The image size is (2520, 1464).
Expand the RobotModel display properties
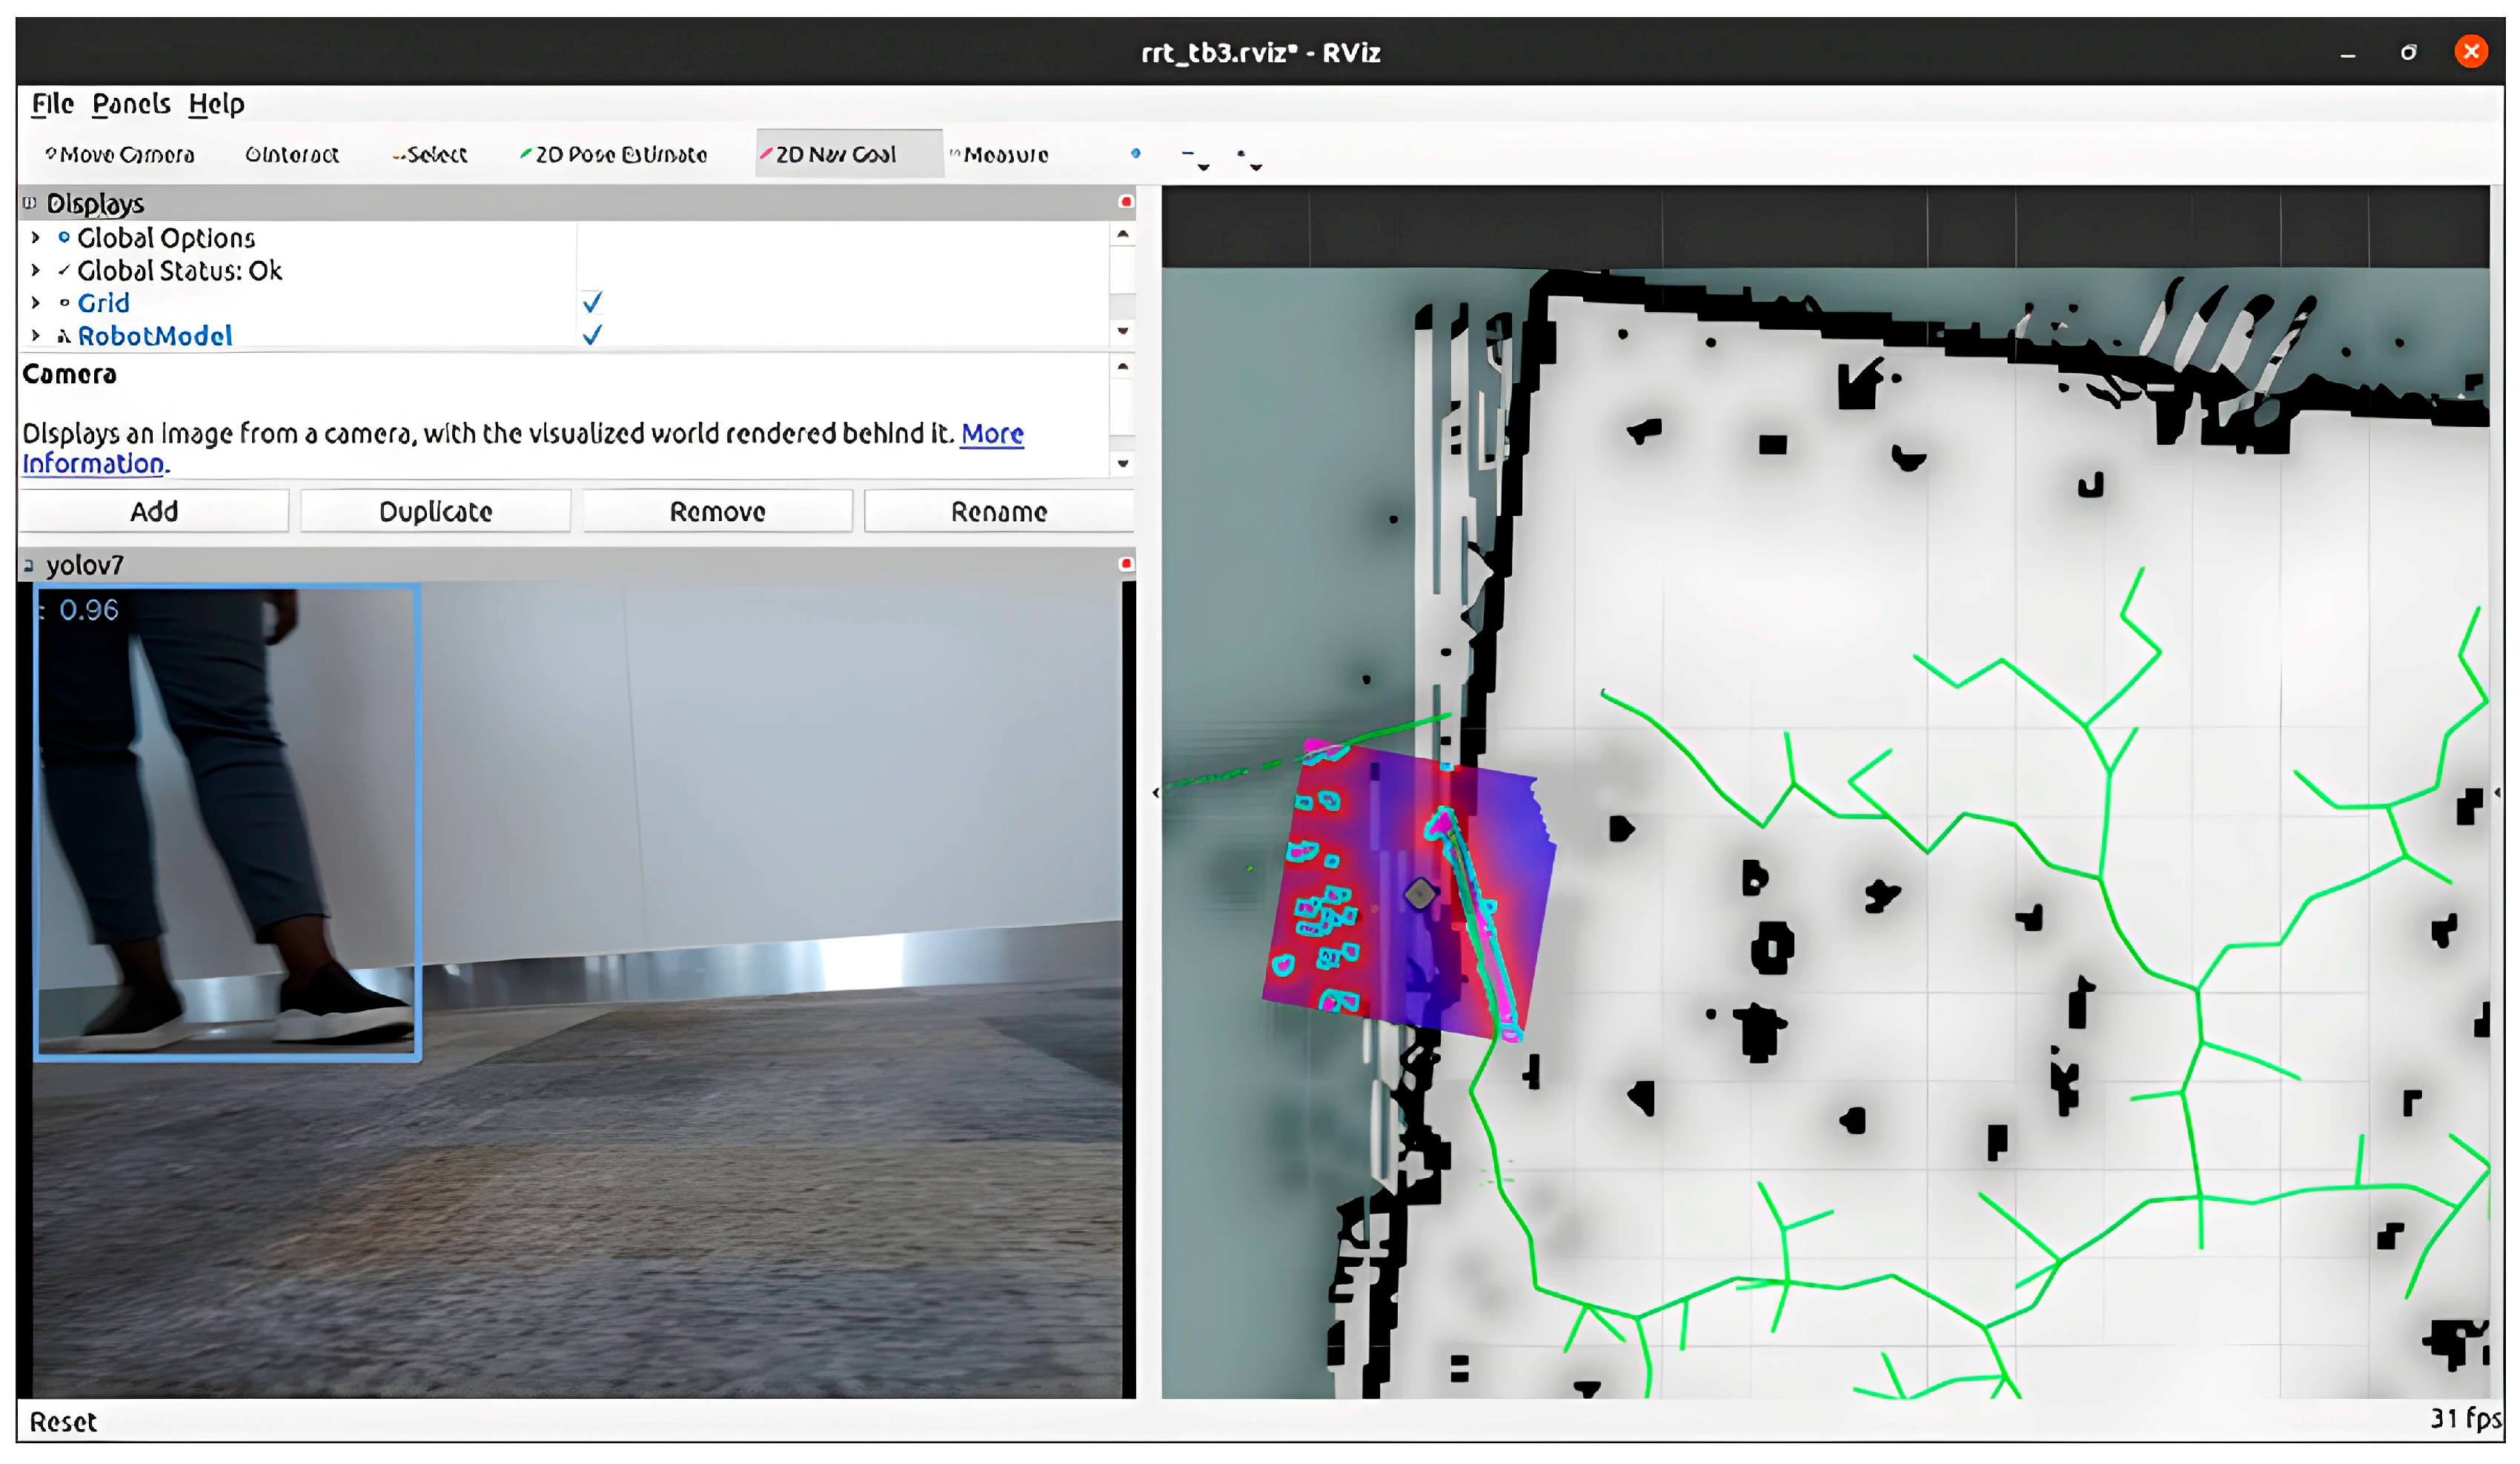click(36, 335)
